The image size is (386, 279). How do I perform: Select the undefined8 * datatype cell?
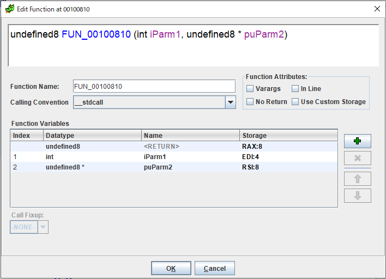[x=92, y=167]
